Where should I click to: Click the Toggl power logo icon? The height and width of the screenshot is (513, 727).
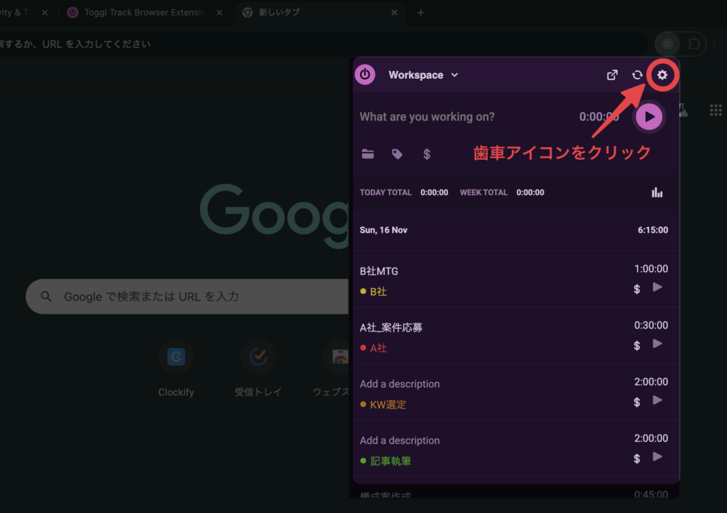pyautogui.click(x=365, y=75)
